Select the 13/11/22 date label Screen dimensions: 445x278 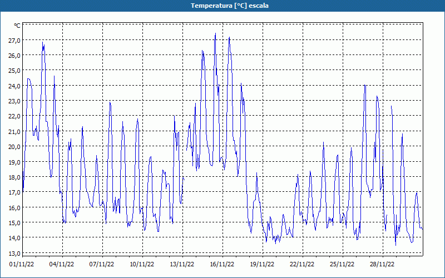click(x=182, y=265)
